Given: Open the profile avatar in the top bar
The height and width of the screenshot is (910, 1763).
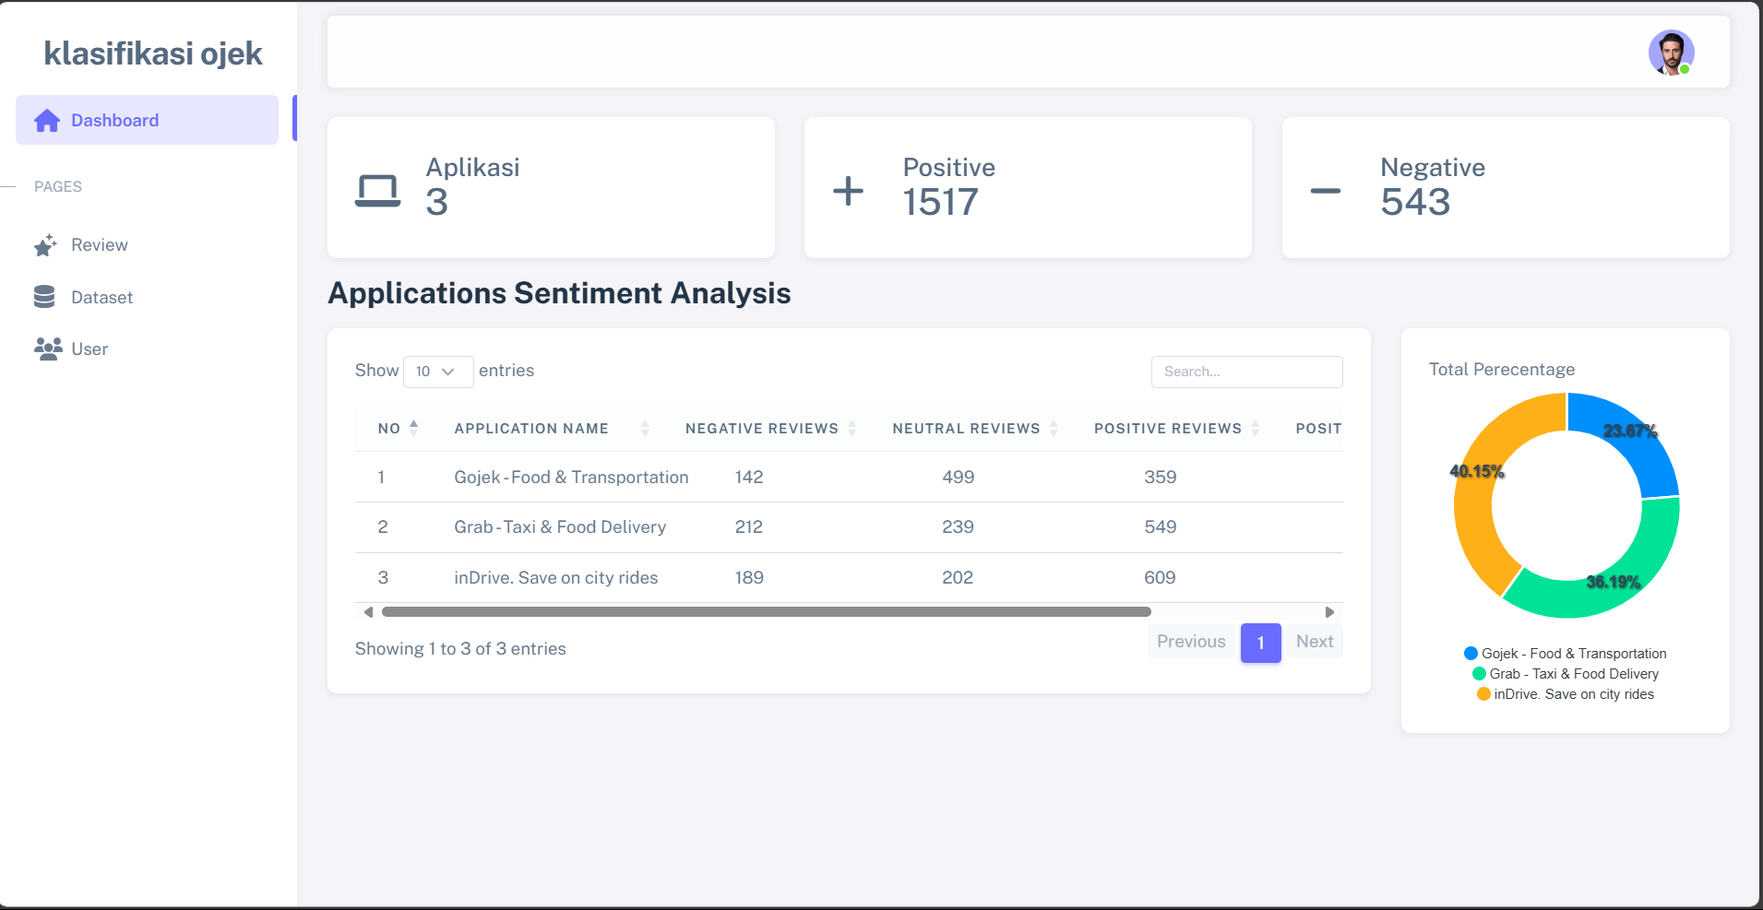Looking at the screenshot, I should coord(1671,53).
